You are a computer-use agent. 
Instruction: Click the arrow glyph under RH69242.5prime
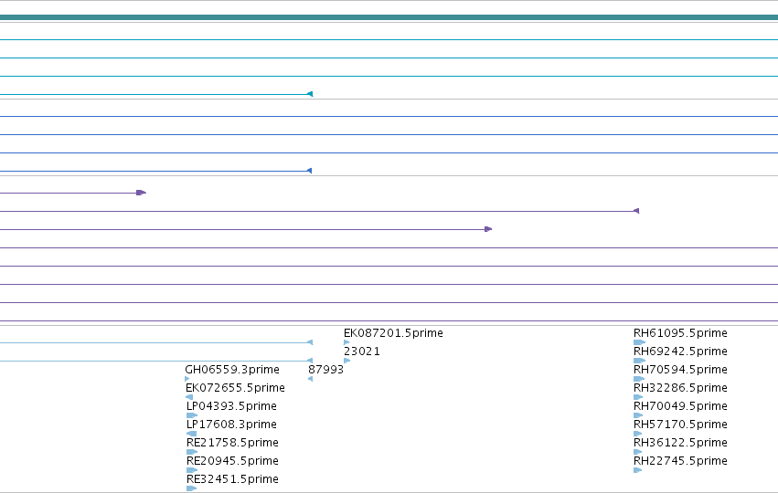tap(640, 361)
